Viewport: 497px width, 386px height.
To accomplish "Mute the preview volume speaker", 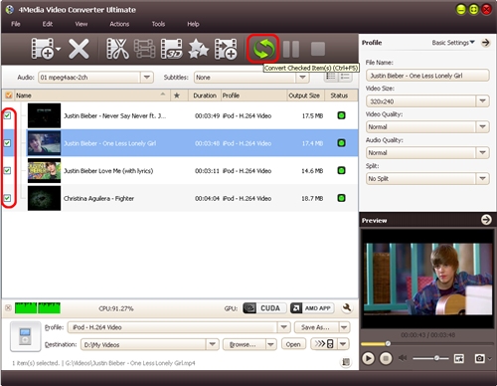I will click(403, 358).
